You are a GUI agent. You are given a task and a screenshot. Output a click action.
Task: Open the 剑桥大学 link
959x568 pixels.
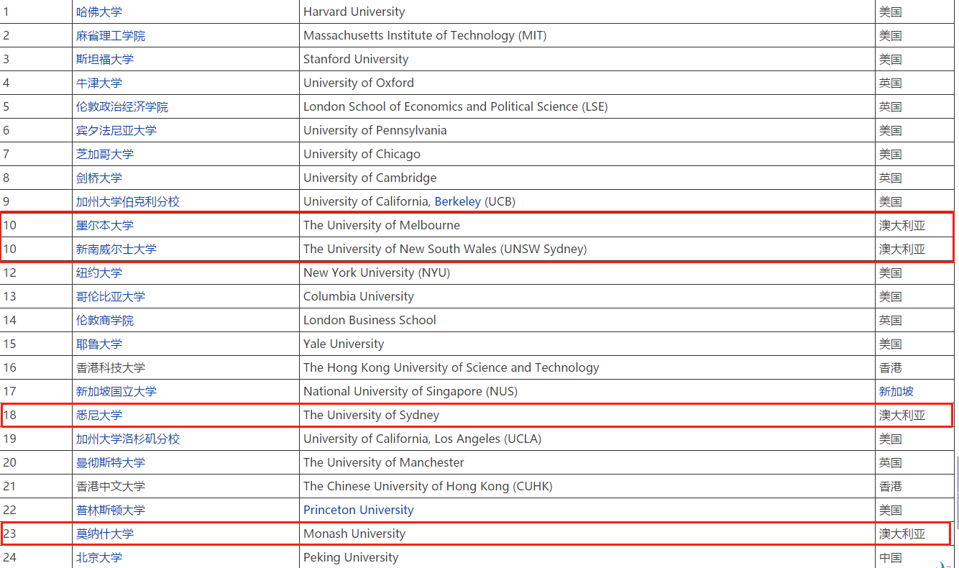(x=99, y=178)
